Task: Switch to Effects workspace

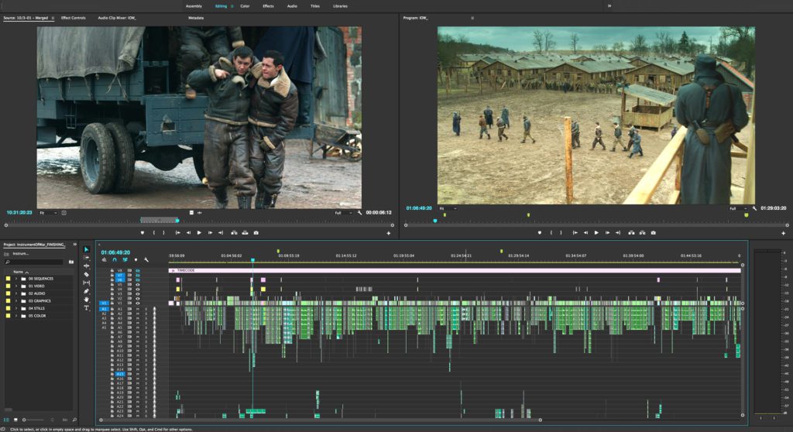Action: click(268, 6)
